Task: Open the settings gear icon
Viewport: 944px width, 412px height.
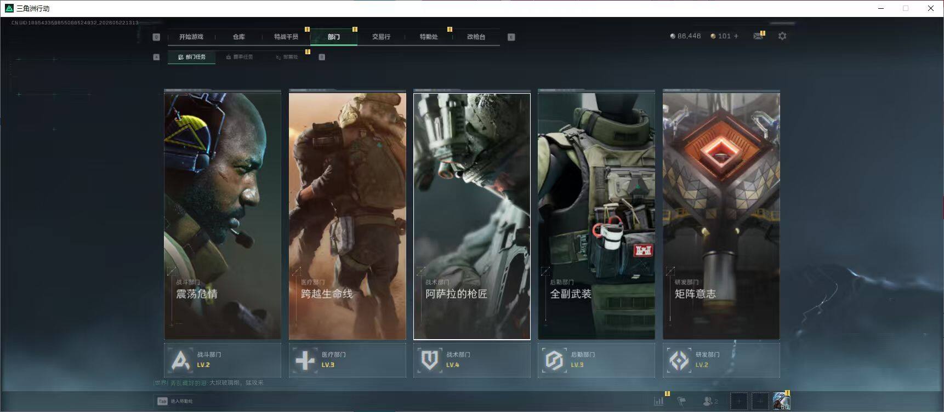Action: [782, 36]
